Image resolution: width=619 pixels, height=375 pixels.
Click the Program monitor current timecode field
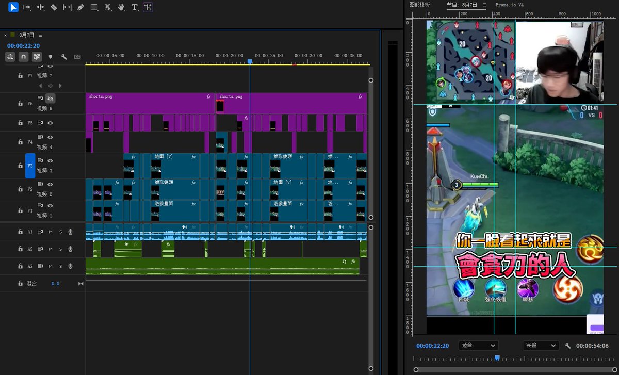pos(432,346)
